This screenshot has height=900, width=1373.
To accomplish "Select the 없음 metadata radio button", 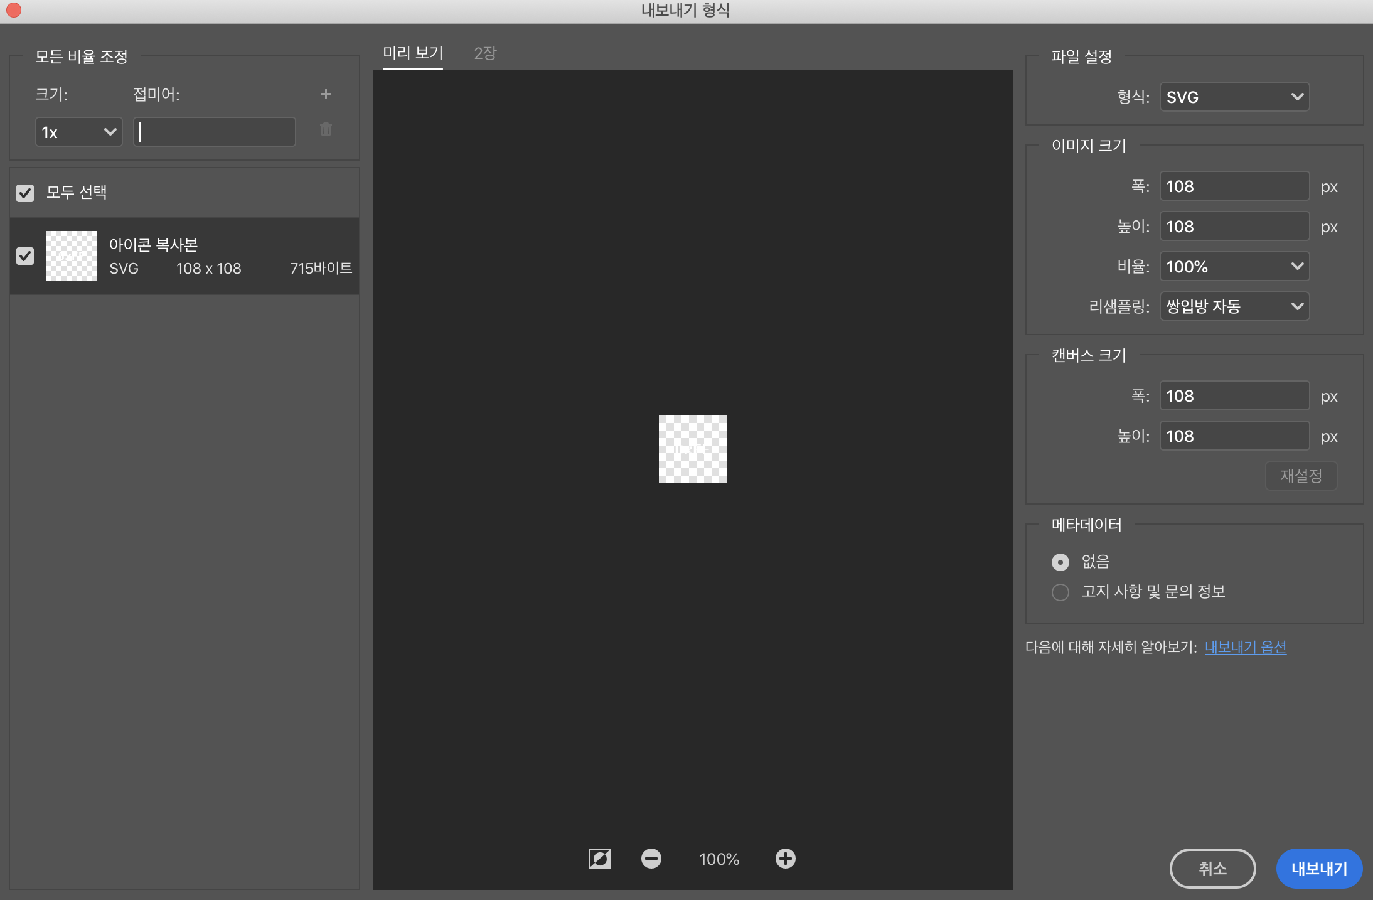I will pyautogui.click(x=1060, y=562).
